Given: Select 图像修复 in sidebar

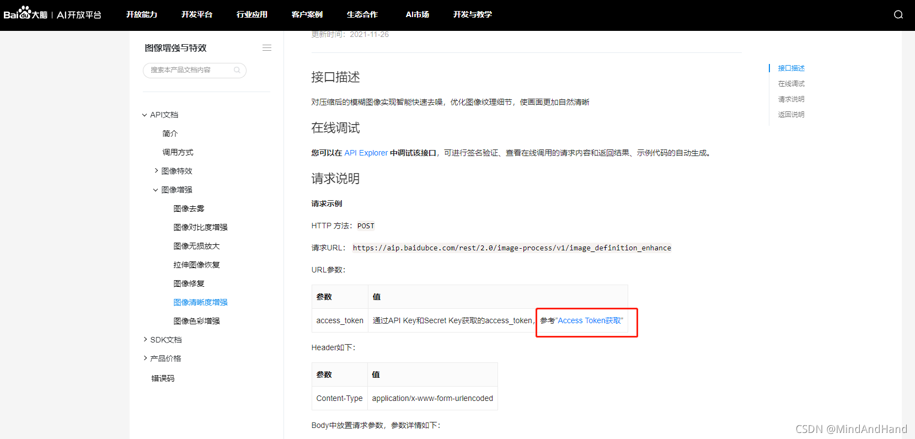Looking at the screenshot, I should tap(189, 283).
